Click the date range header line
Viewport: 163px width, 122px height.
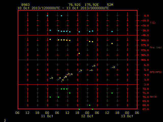[x=63, y=8]
